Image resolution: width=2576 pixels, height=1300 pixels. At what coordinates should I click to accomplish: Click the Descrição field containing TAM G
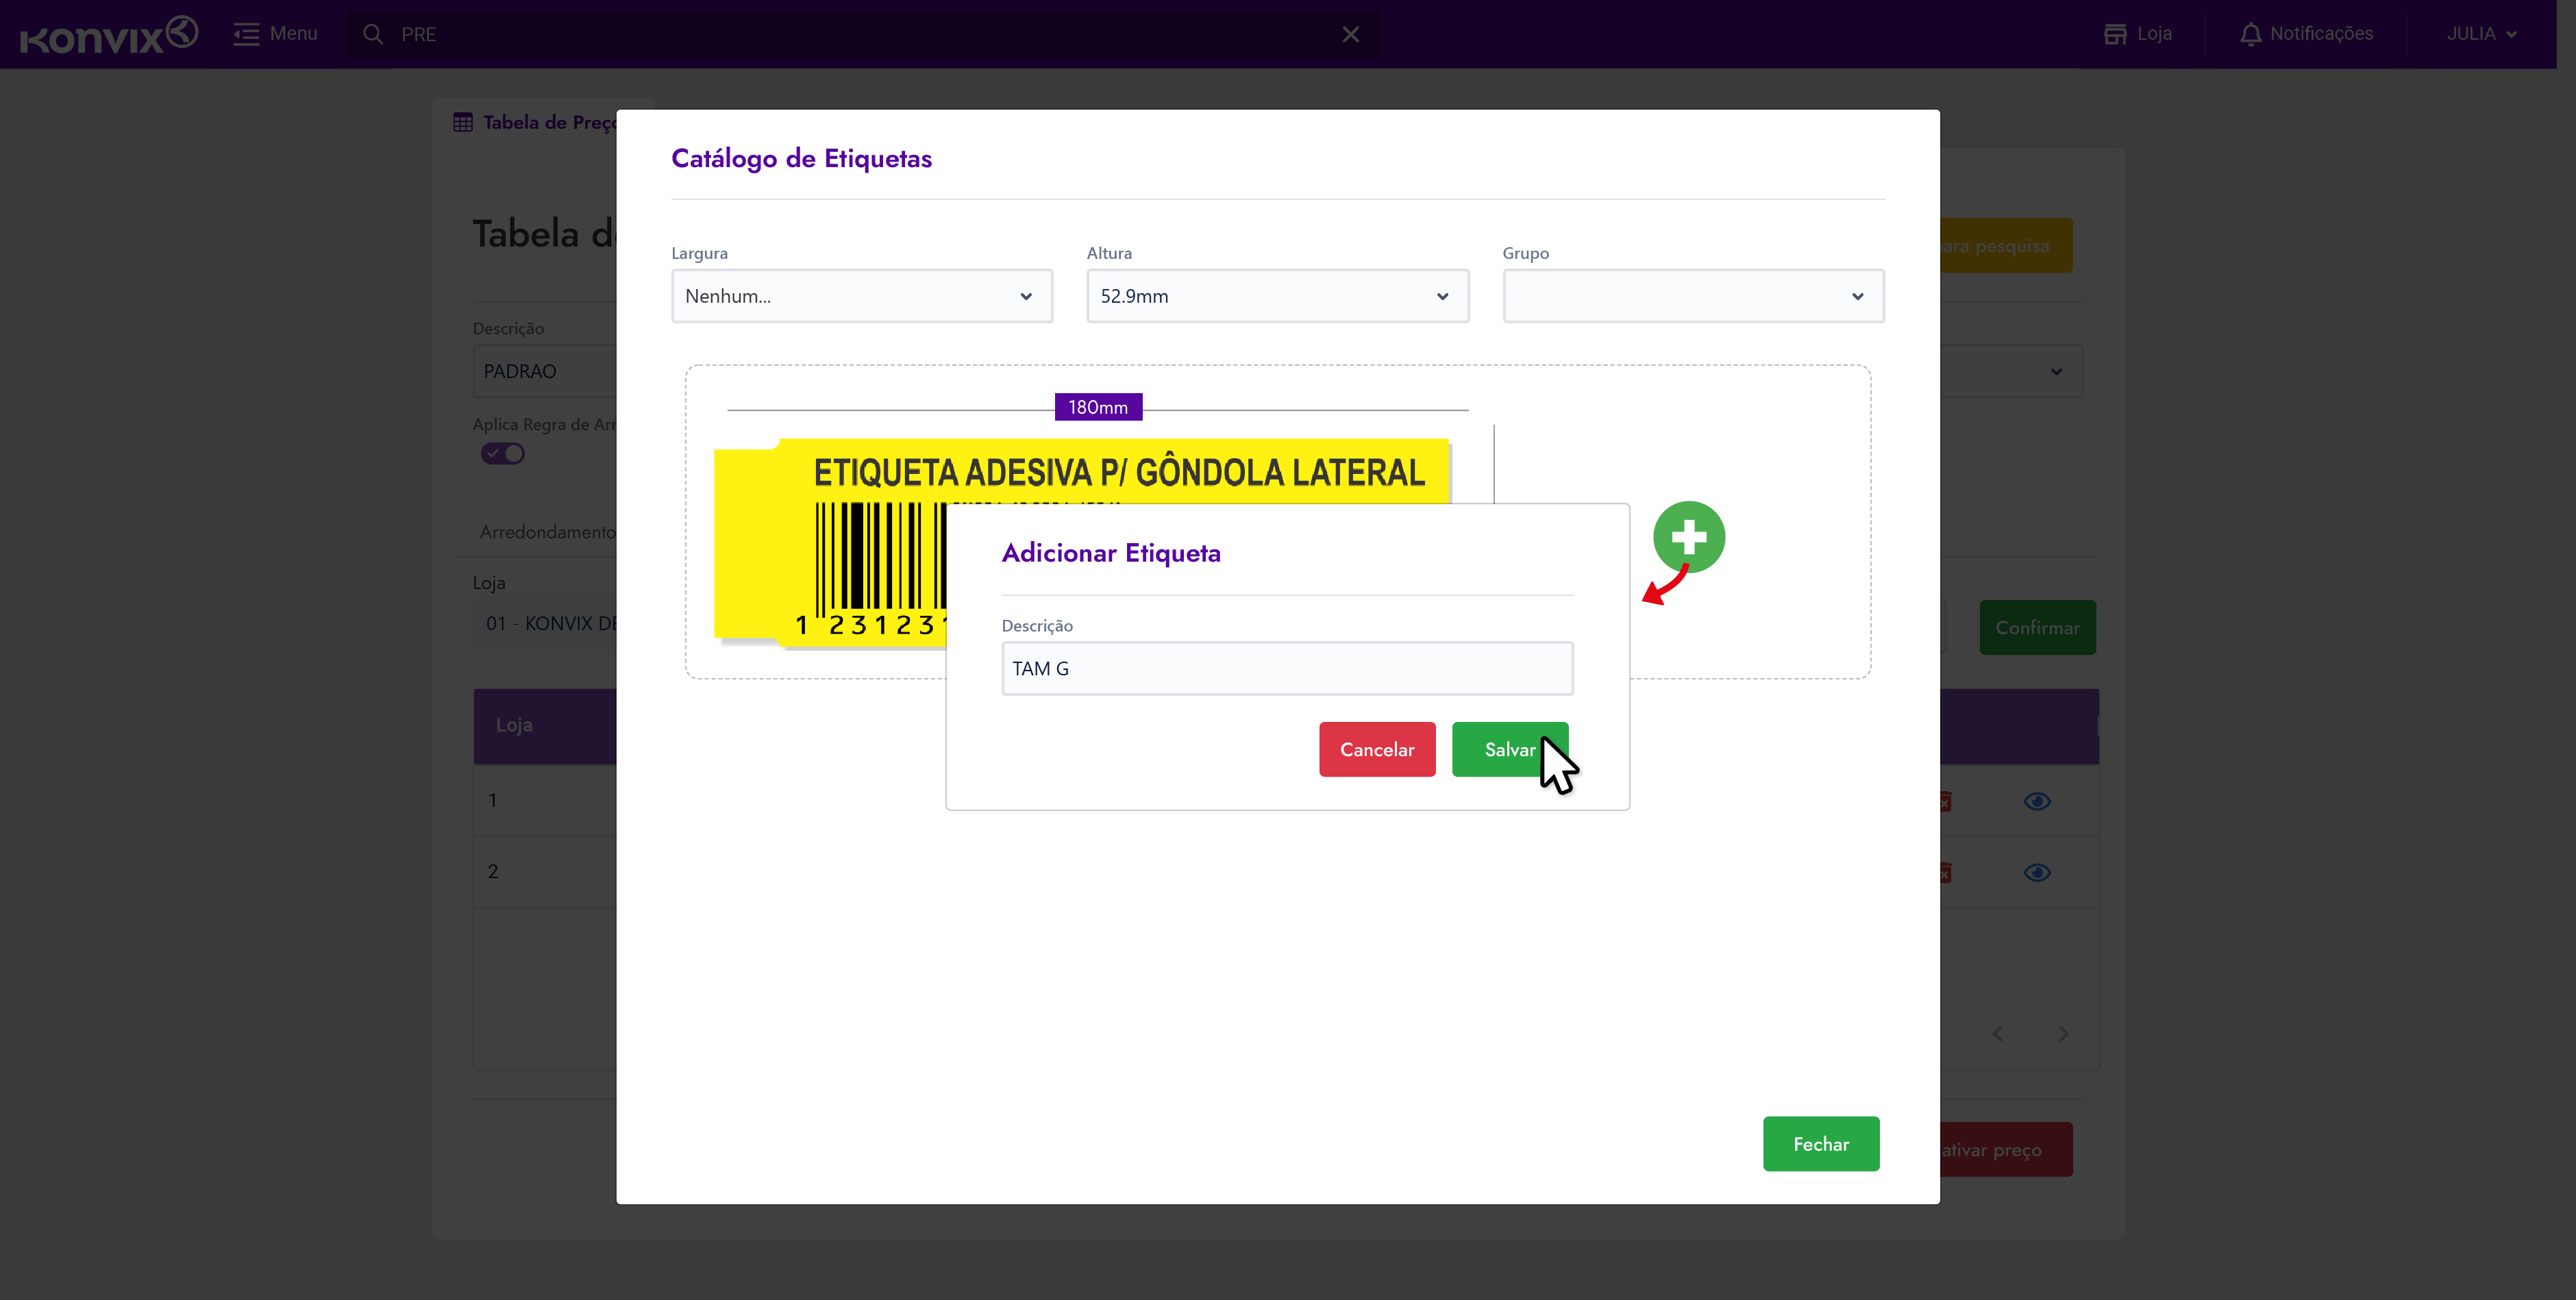pos(1286,668)
